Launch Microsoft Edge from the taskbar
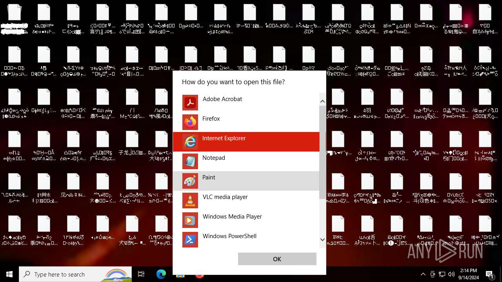 161,274
